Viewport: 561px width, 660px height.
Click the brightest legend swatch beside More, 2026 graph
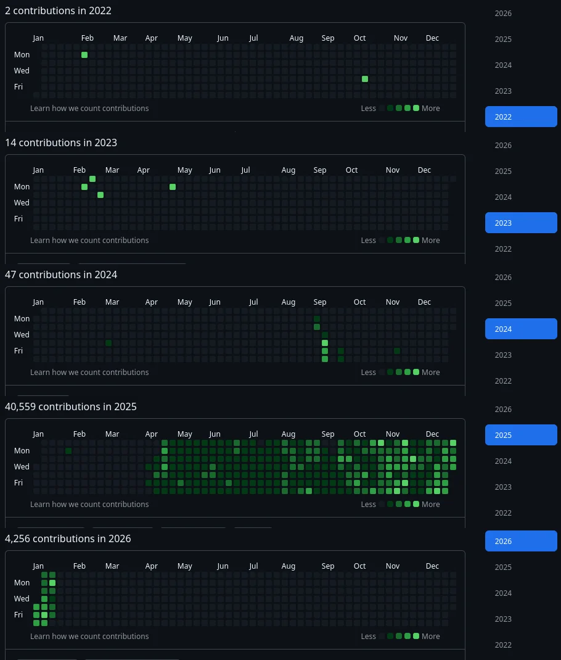click(x=416, y=636)
